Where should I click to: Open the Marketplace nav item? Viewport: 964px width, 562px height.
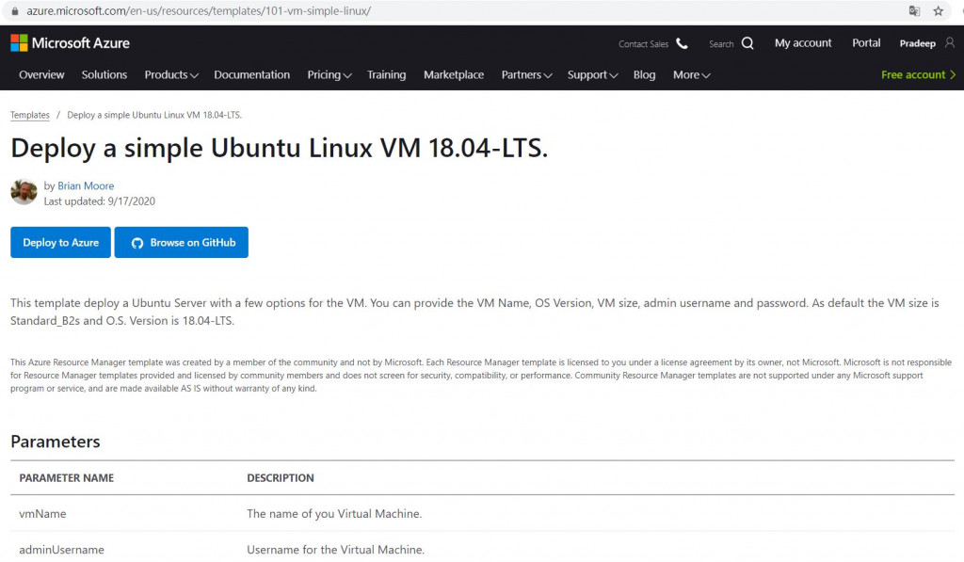(x=454, y=75)
